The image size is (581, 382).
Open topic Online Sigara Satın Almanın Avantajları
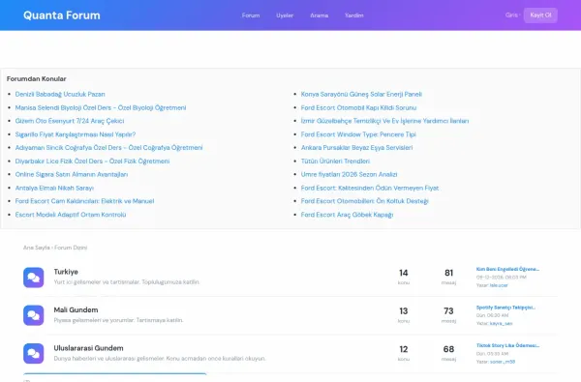tap(72, 174)
